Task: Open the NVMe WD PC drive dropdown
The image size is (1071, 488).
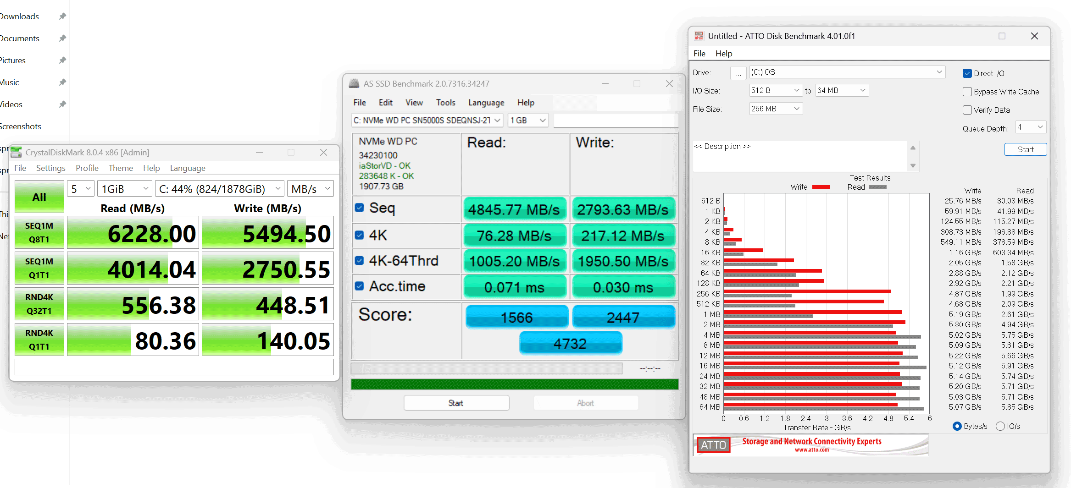Action: point(427,120)
